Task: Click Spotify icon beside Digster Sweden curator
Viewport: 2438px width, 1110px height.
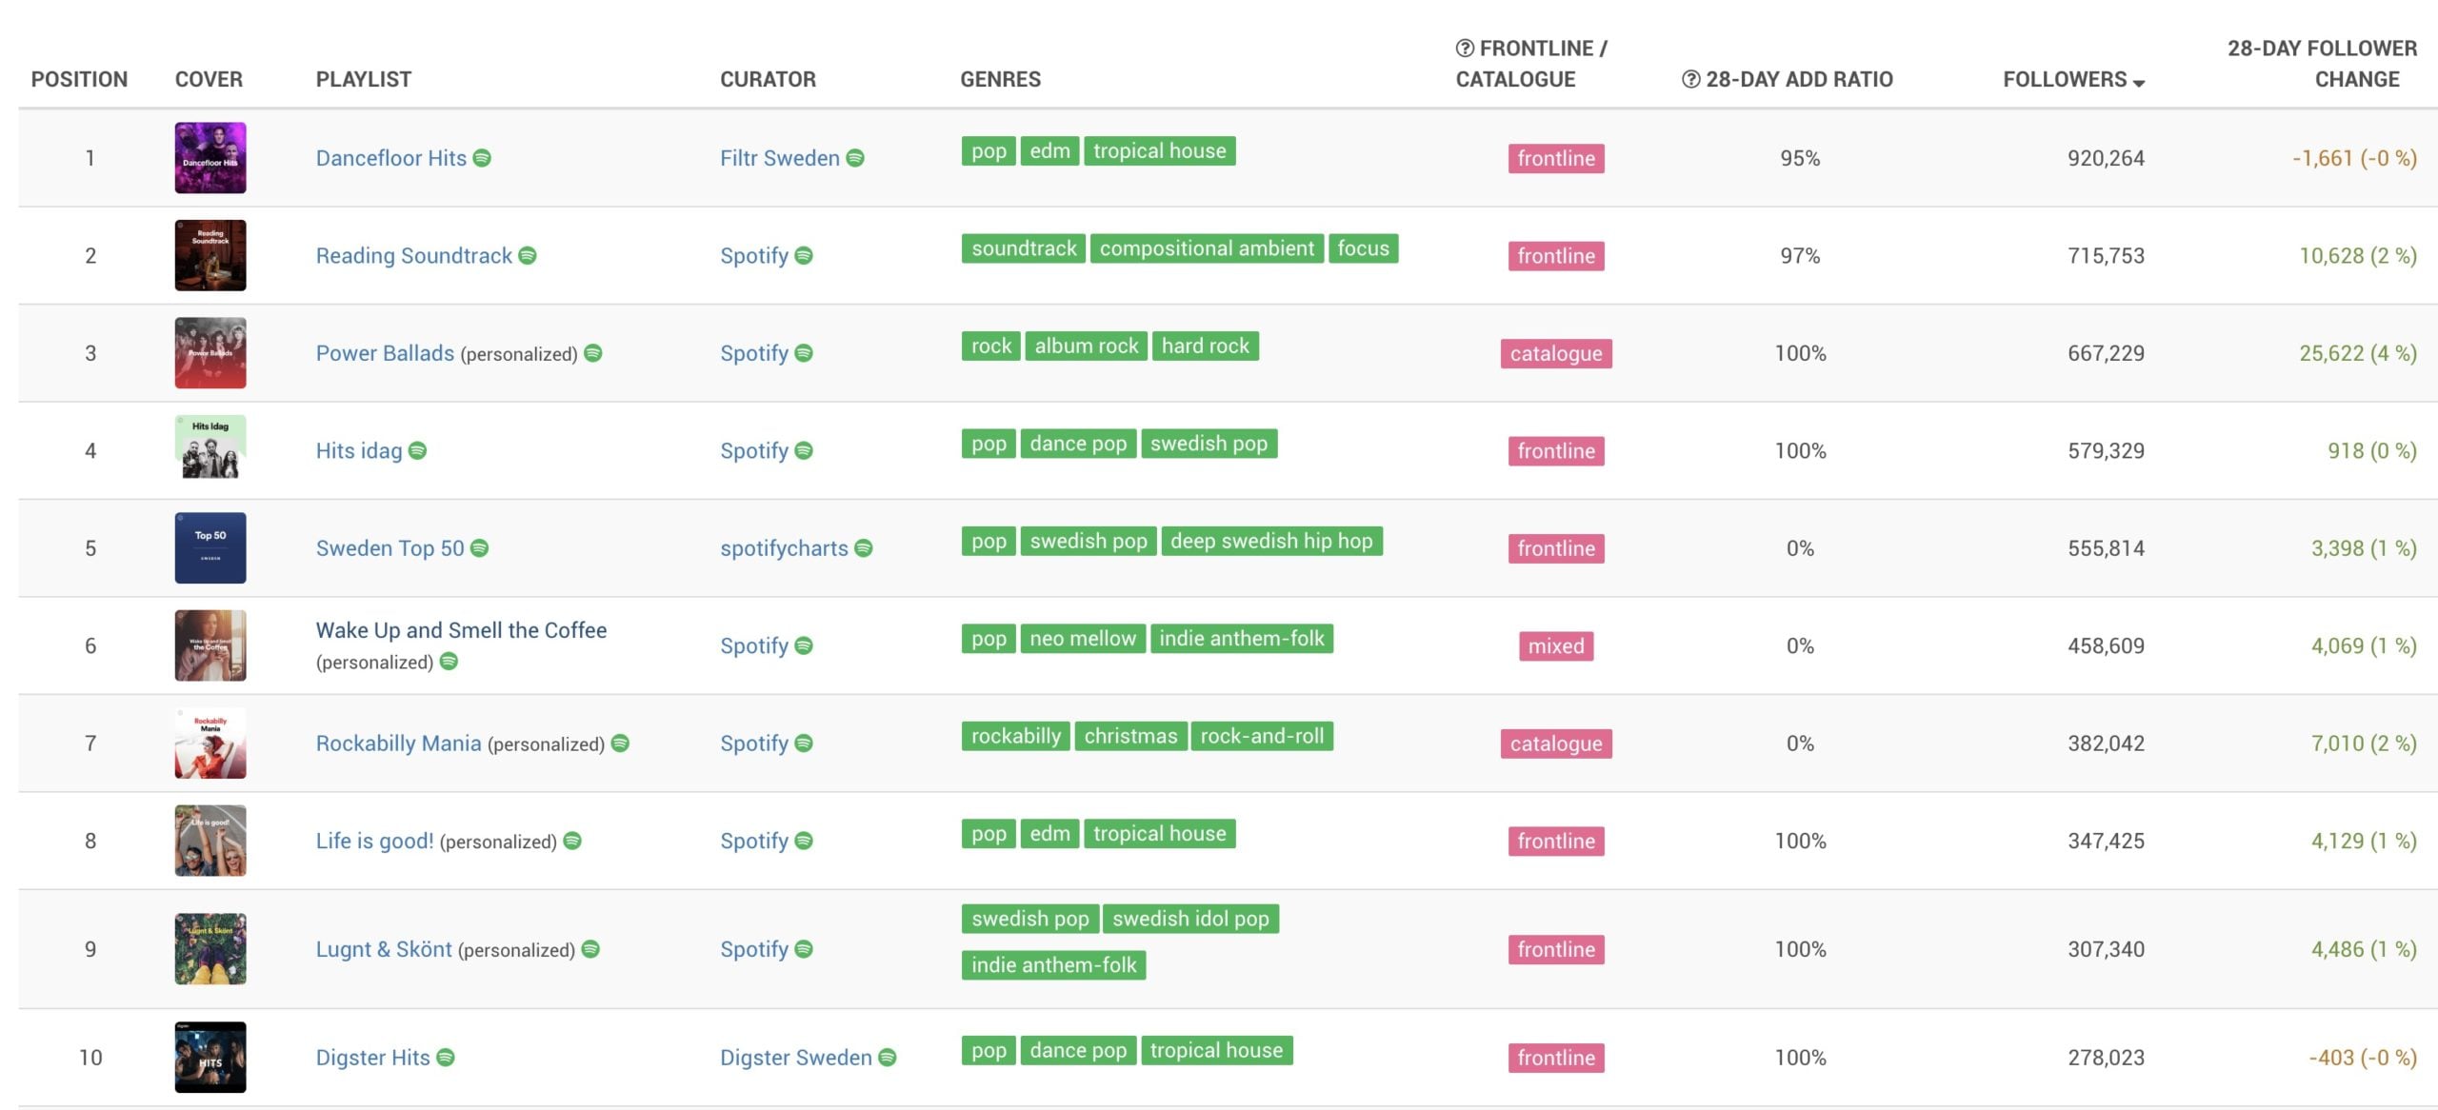Action: pos(888,1058)
